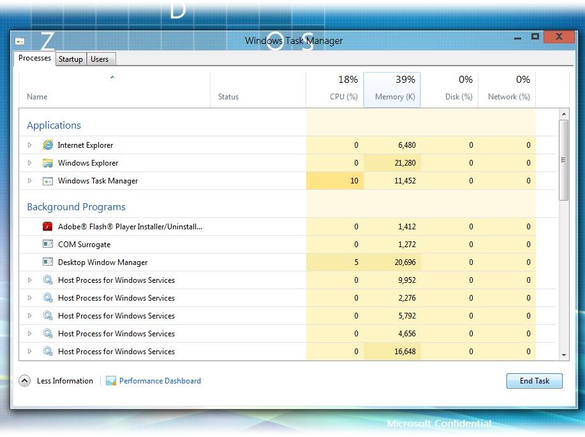Expand the Host Process row using 16,648 K
This screenshot has height=437, width=585.
click(29, 351)
